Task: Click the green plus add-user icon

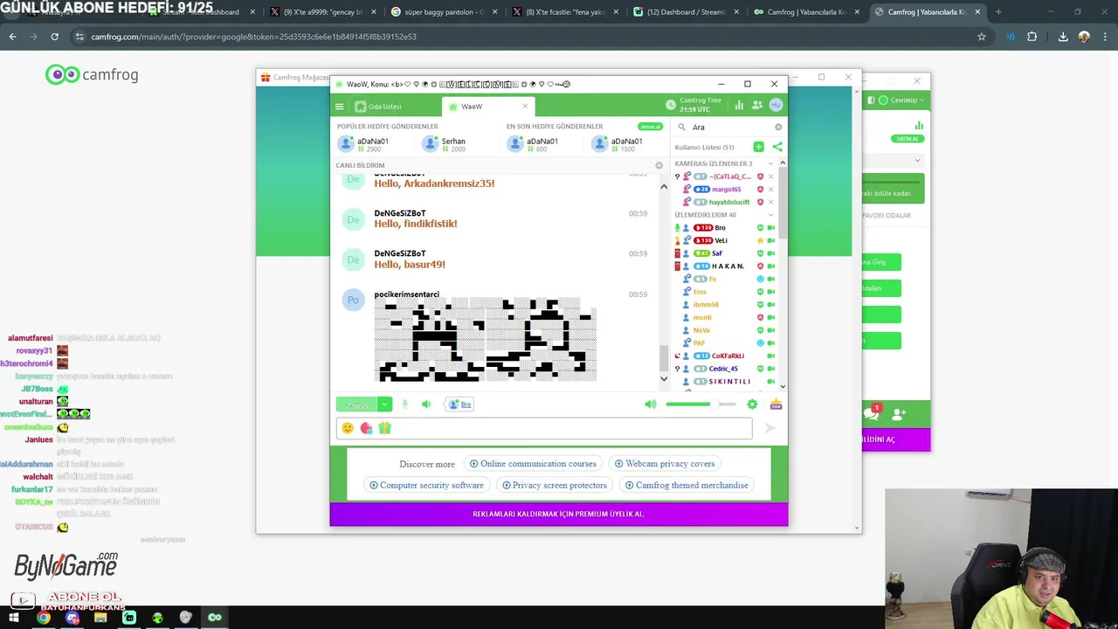Action: [758, 147]
